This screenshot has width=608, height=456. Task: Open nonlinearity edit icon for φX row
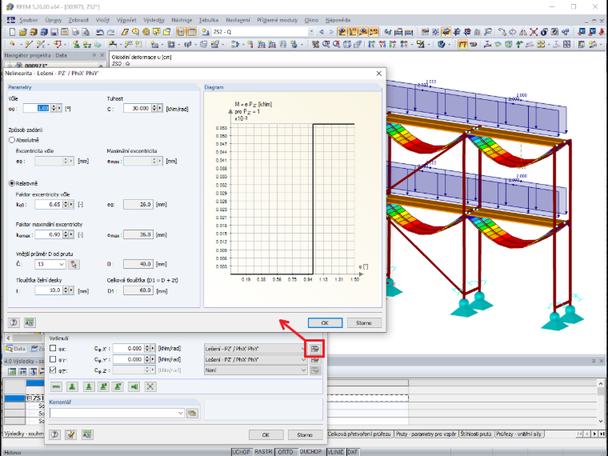[315, 349]
